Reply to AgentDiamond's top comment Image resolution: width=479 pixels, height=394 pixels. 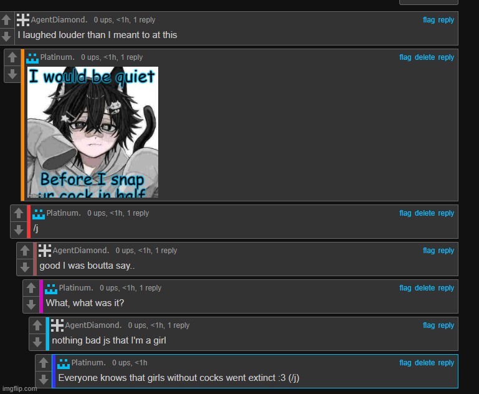[x=446, y=20]
